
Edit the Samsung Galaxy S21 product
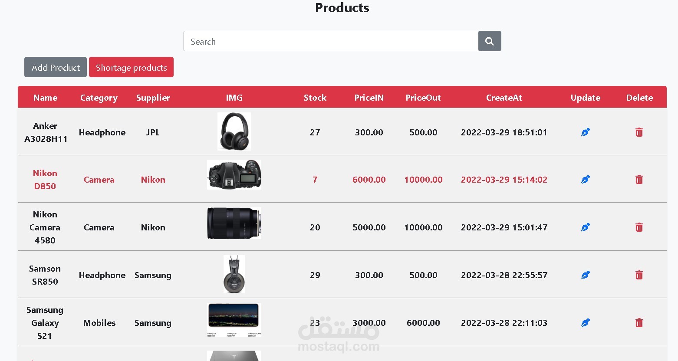pos(585,323)
